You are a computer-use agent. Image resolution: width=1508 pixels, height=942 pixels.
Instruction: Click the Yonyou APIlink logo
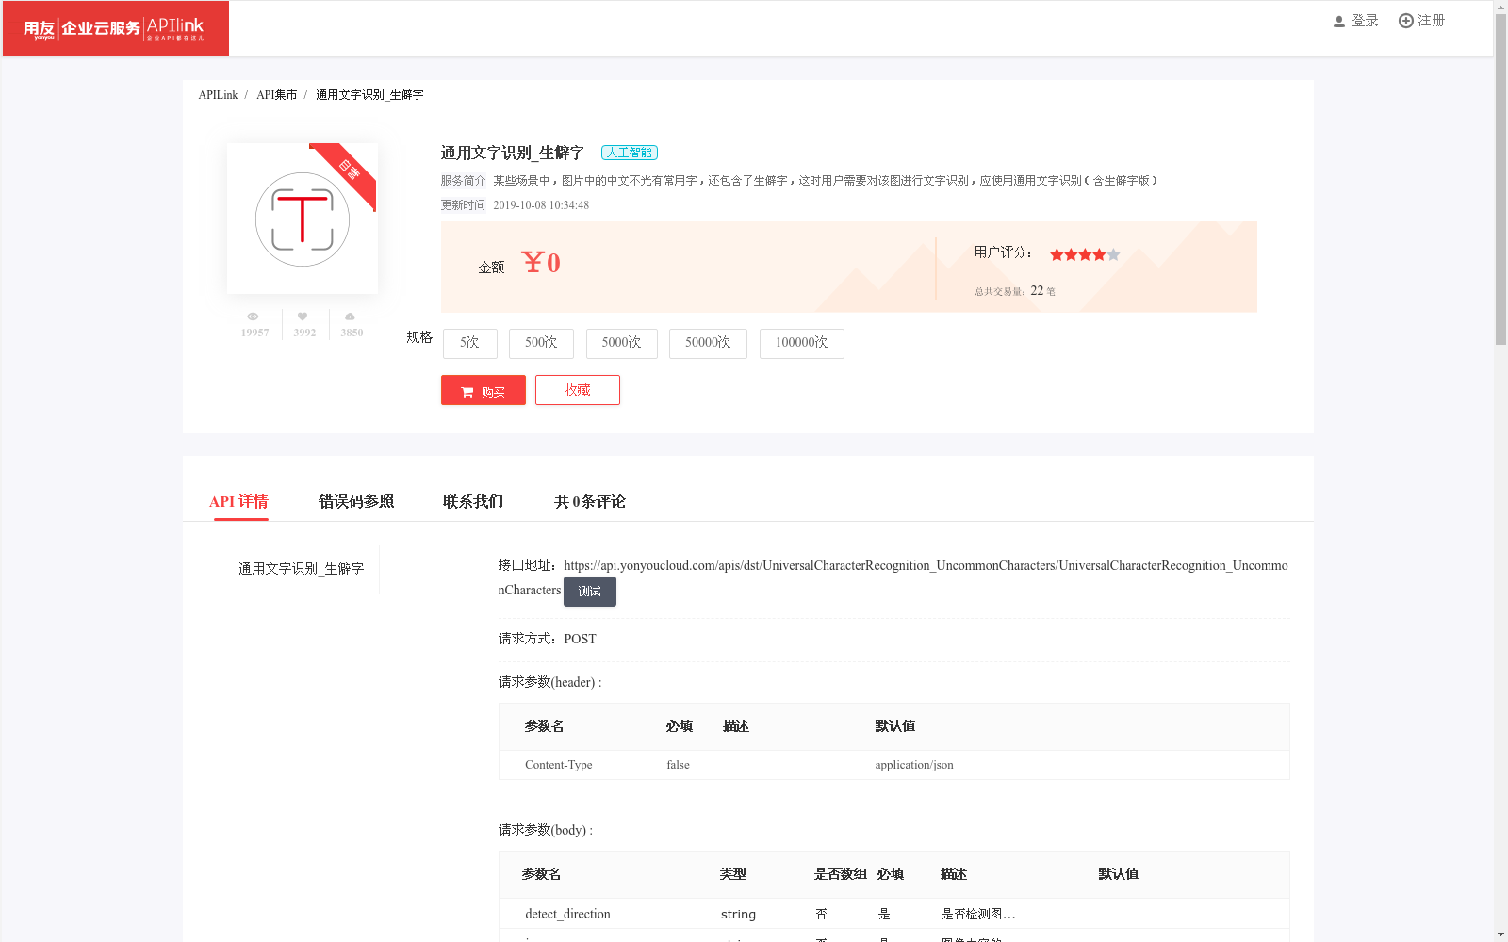pos(115,28)
